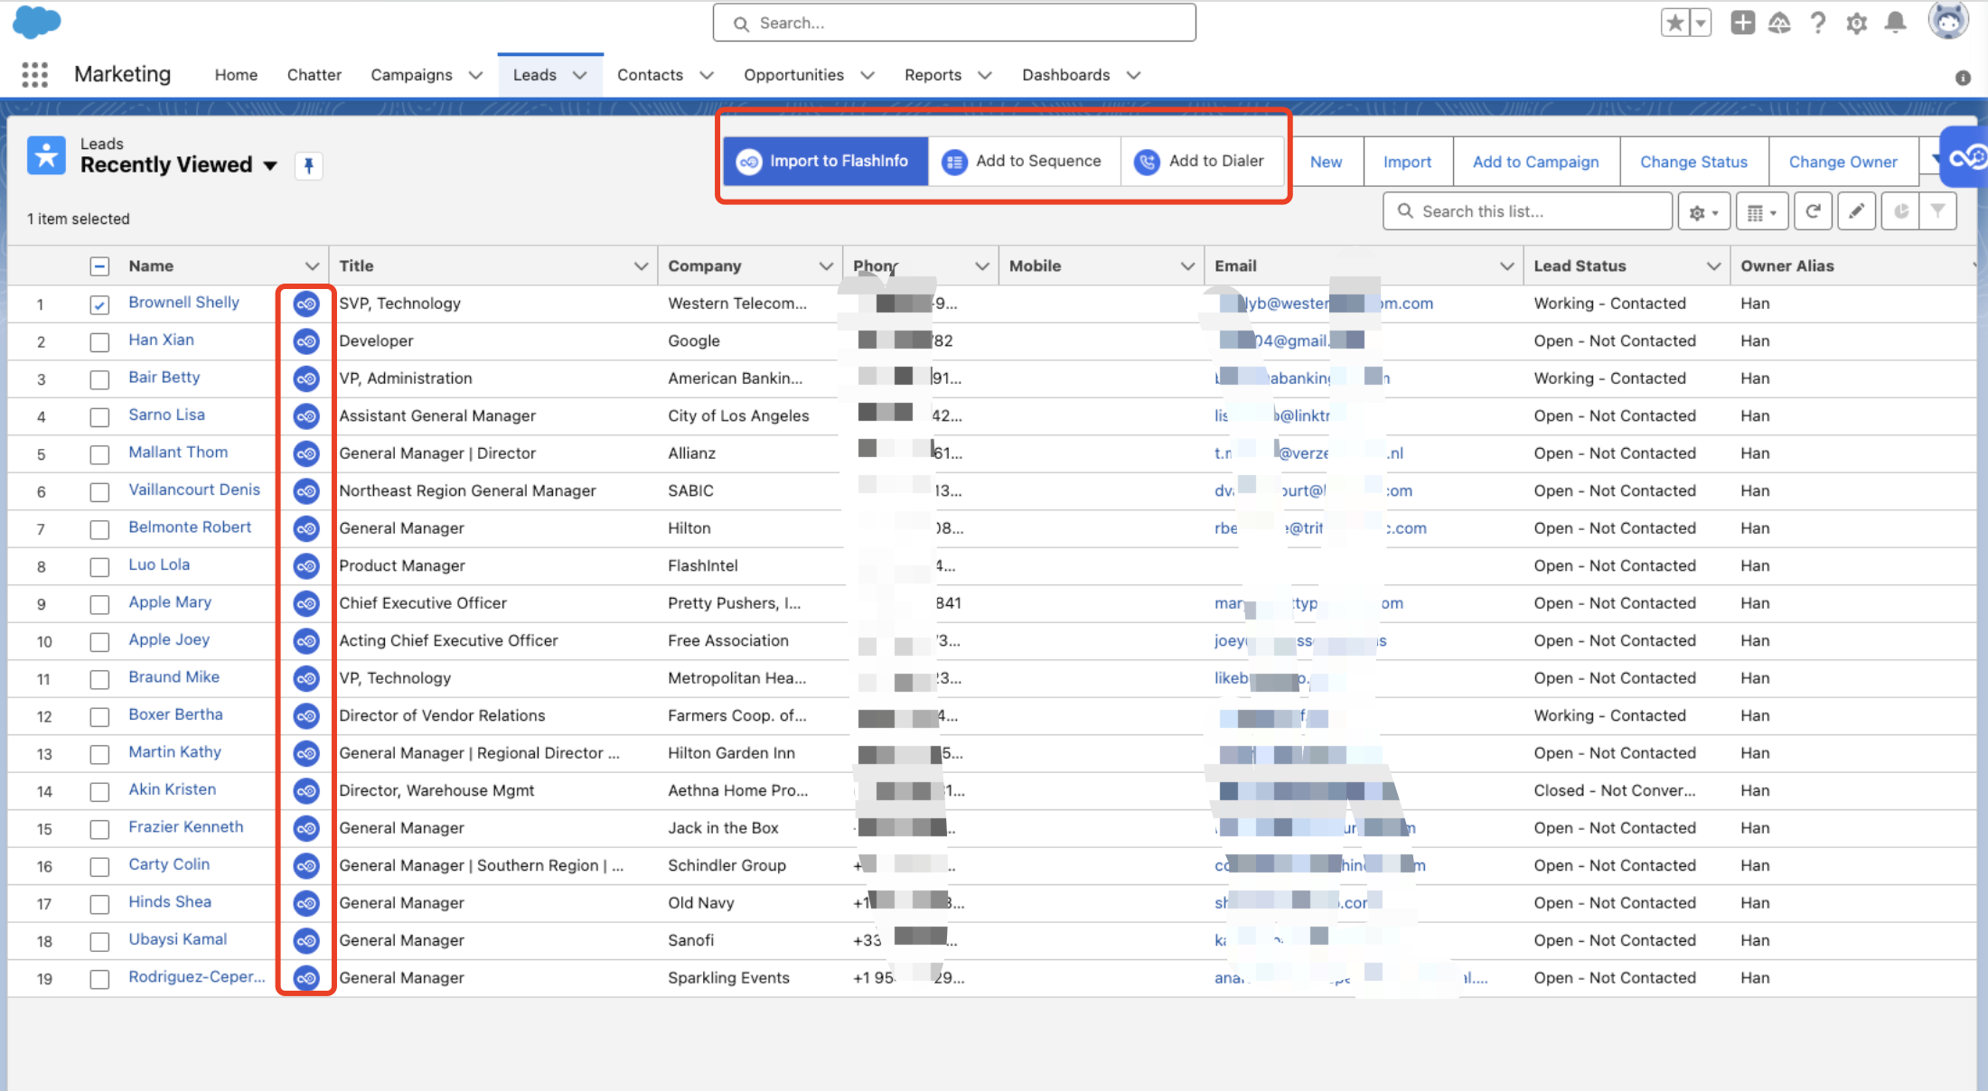
Task: Click FlashInfo icon beside Bair Betty
Action: pos(306,378)
